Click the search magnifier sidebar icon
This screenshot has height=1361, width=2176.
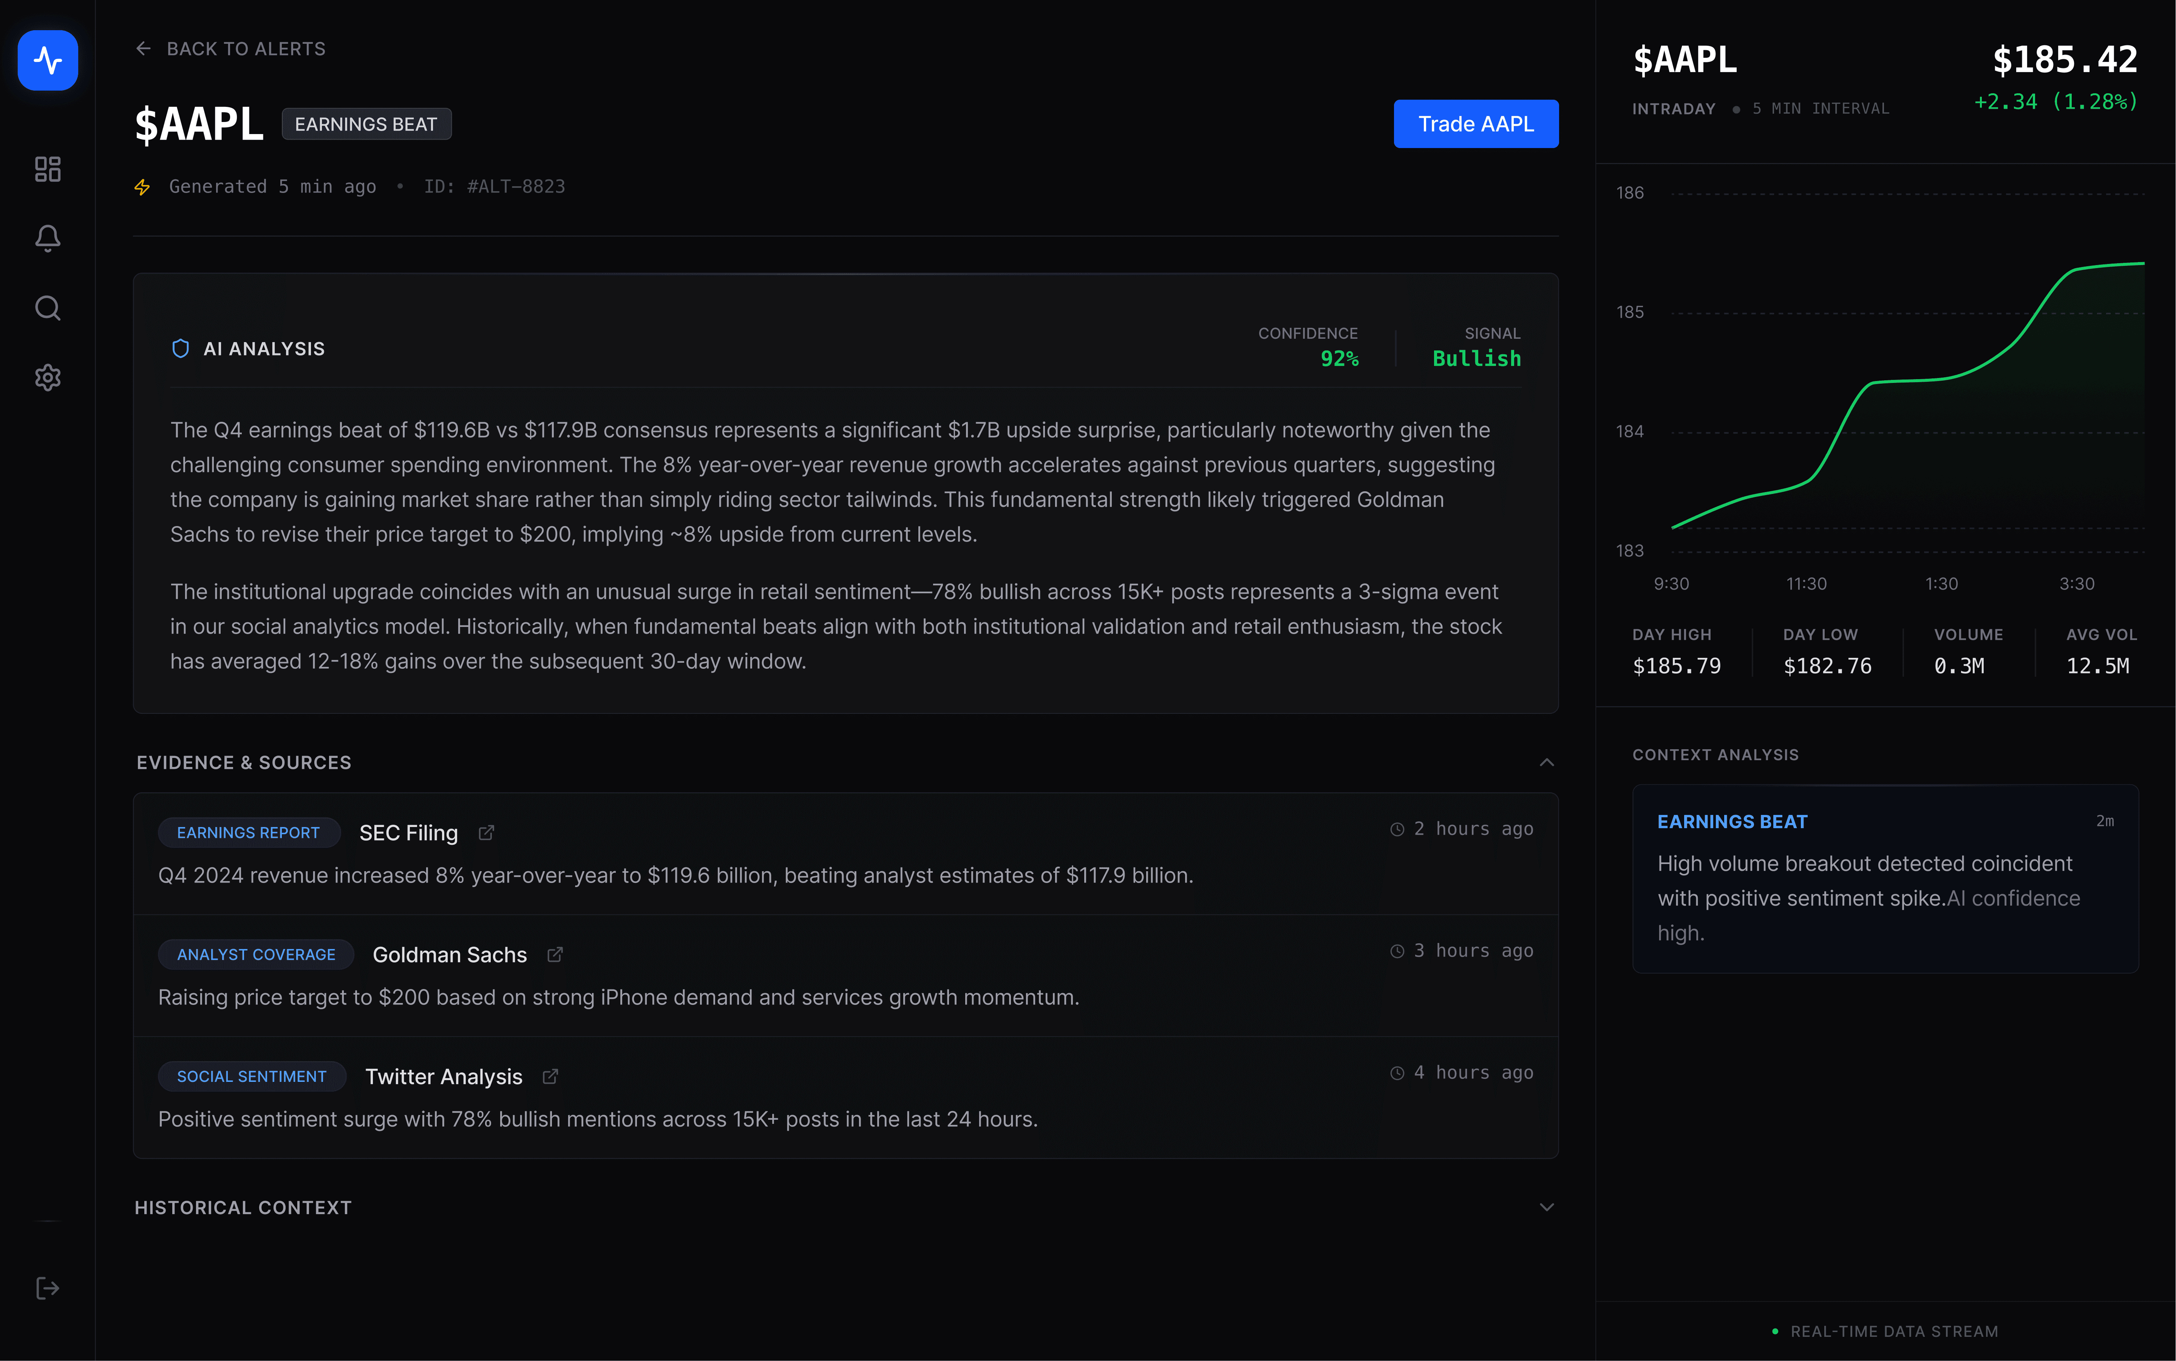pyautogui.click(x=48, y=309)
